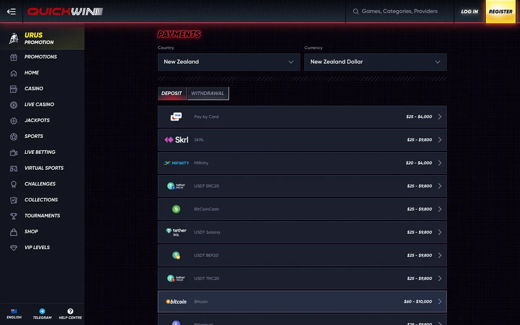Screen dimensions: 520x325
Task: Open the Currency dropdown New Zealand Dollar
Action: pyautogui.click(x=375, y=62)
